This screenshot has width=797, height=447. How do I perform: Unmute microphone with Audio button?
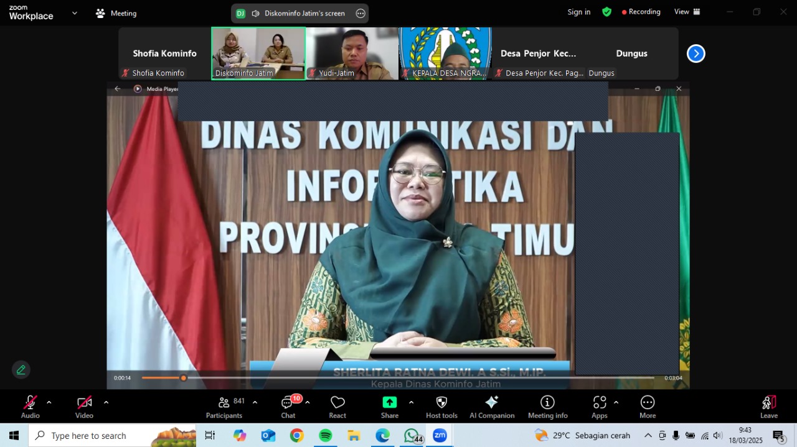tap(30, 407)
